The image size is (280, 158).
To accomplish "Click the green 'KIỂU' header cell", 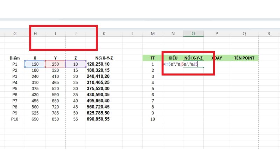I will click(x=173, y=58).
